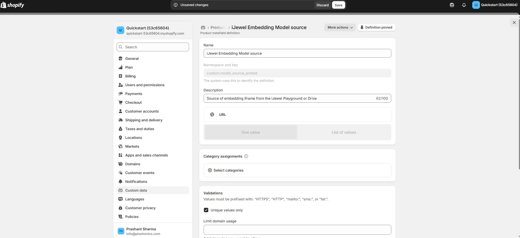
Task: Click the Product breadcrumb link
Action: point(218,27)
